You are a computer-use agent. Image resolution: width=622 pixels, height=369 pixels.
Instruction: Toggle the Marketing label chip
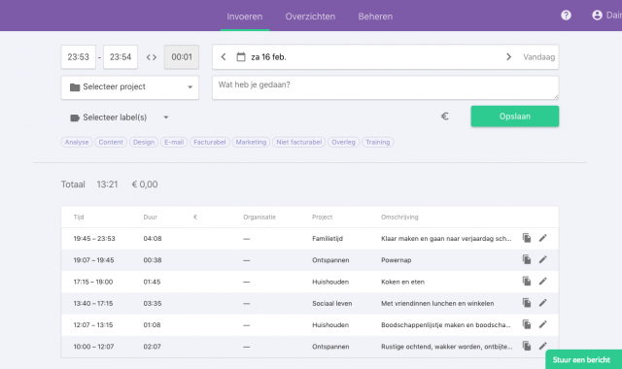[251, 143]
